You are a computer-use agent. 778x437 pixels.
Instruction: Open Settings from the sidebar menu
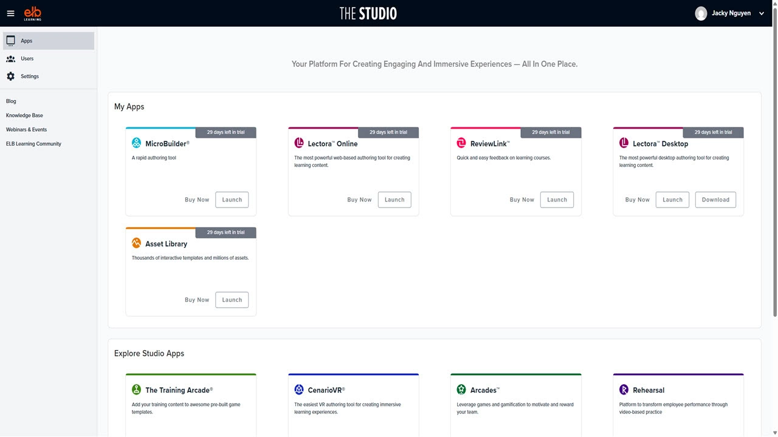coord(49,76)
